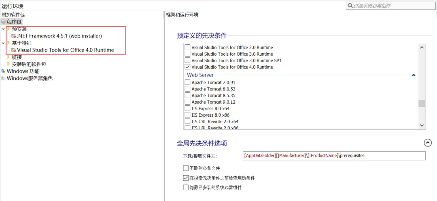The width and height of the screenshot is (437, 201).
Task: Enable 隐藏已安装的系统必需组件 checkbox
Action: [x=186, y=187]
